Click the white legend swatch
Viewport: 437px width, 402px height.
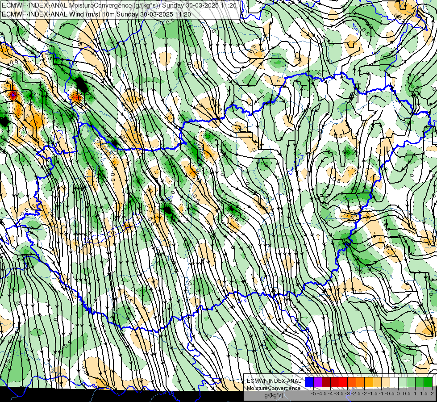click(394, 382)
